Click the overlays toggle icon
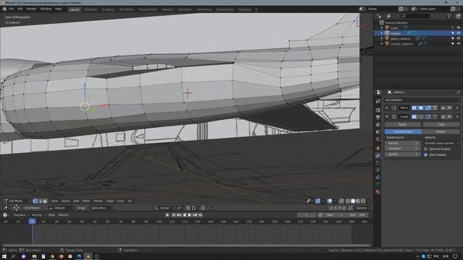The height and width of the screenshot is (260, 463). tap(330, 201)
